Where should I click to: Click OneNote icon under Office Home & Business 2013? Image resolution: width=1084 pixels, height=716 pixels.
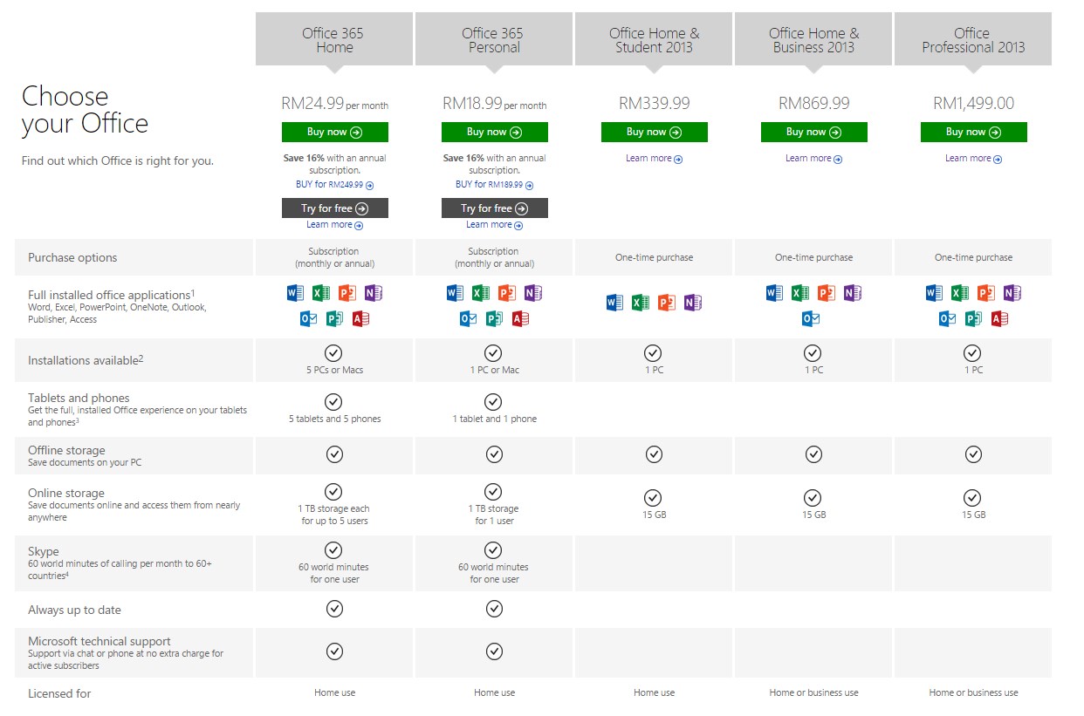[853, 293]
